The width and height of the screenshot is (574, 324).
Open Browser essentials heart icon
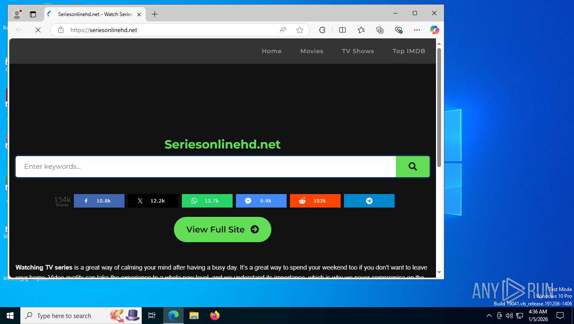click(x=398, y=30)
